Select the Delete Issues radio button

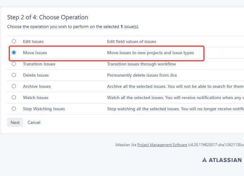(x=14, y=75)
